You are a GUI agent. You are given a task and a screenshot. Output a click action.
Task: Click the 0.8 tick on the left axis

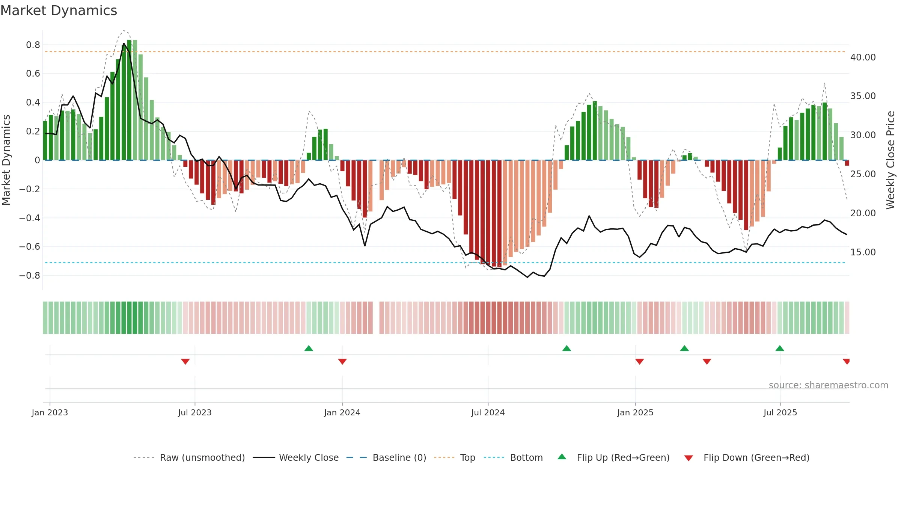(x=33, y=45)
